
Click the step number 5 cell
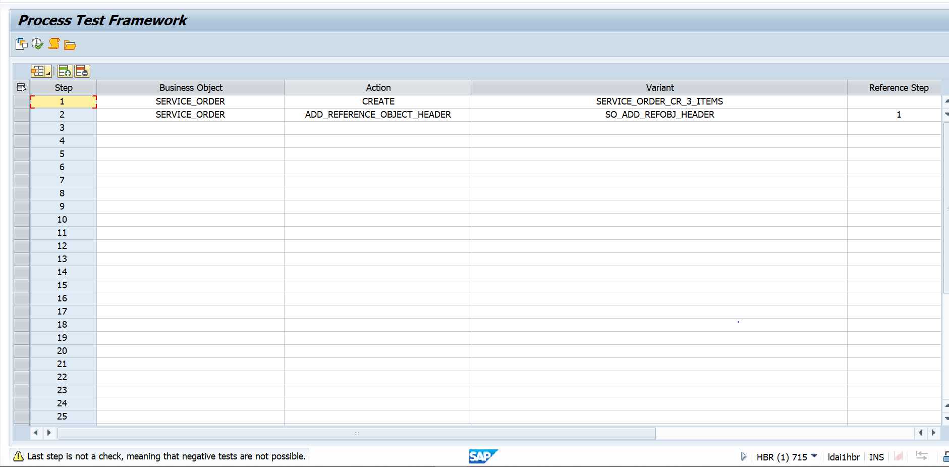(x=63, y=154)
